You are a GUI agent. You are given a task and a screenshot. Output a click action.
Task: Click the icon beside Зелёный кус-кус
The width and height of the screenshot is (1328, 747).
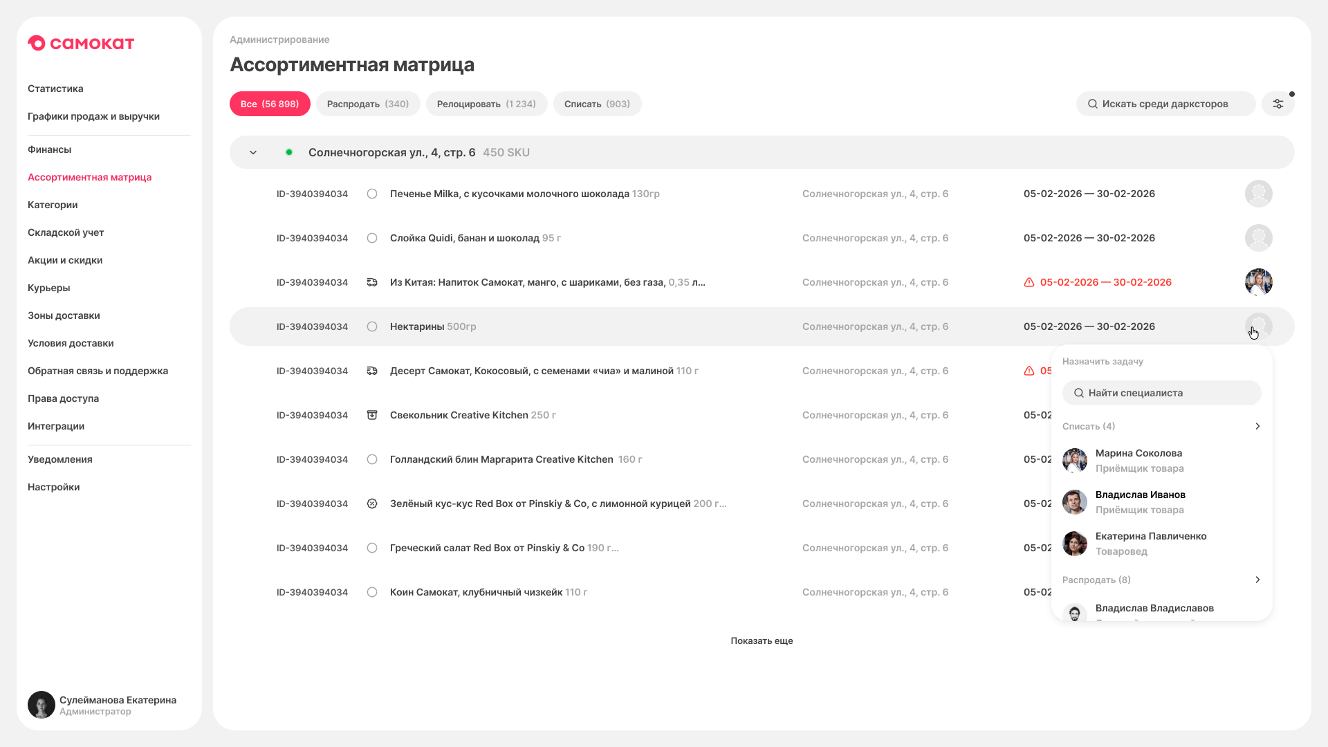[x=372, y=504]
